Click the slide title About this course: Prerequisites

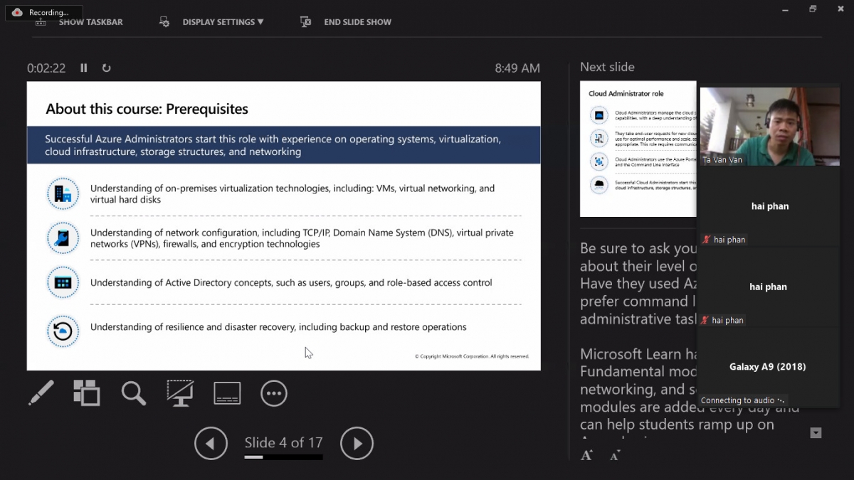click(x=147, y=109)
